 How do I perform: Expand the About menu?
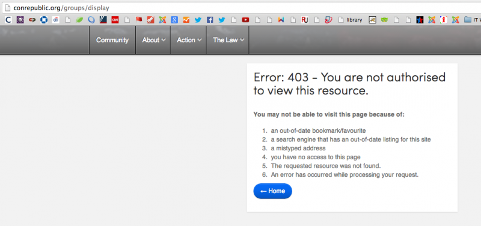[x=153, y=40]
